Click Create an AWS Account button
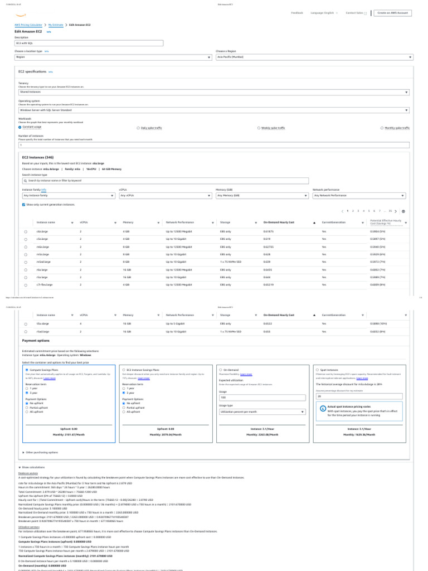Viewport: 428px width, 571px height. 392,12
